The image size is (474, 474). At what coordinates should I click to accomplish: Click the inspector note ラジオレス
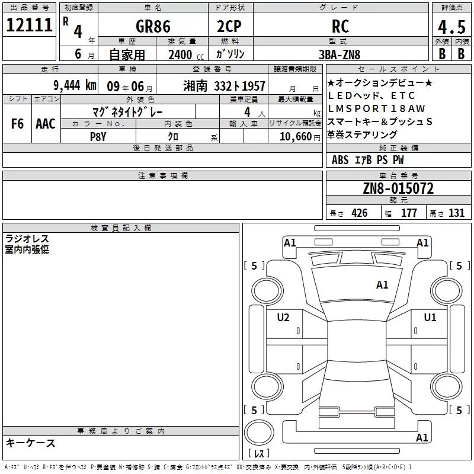pyautogui.click(x=27, y=239)
